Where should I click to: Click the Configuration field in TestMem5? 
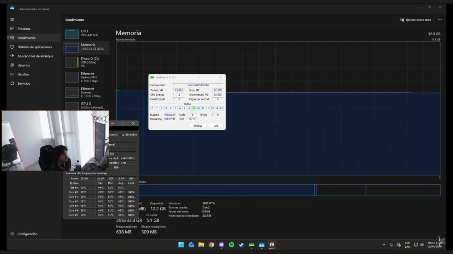[198, 85]
